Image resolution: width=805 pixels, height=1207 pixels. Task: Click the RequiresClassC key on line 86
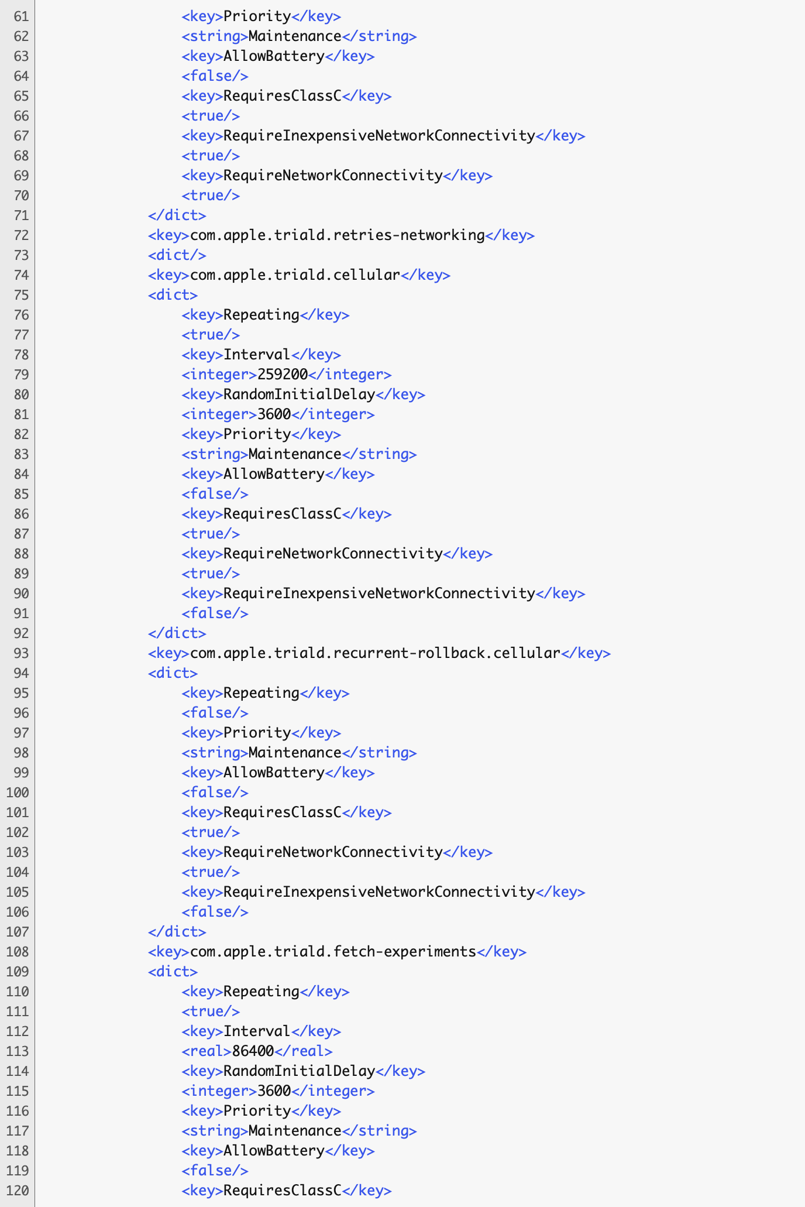283,514
